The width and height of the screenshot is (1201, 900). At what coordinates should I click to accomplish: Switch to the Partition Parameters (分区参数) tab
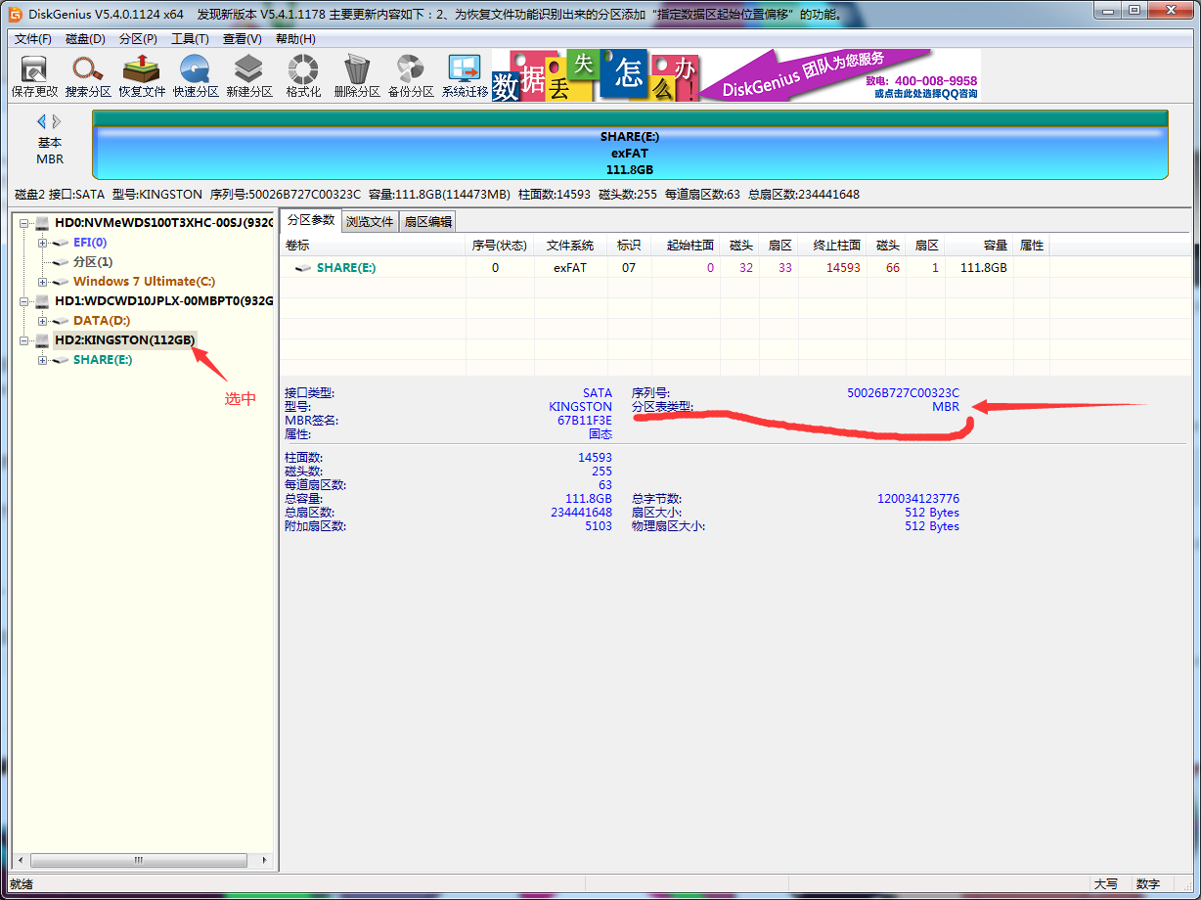pos(311,220)
